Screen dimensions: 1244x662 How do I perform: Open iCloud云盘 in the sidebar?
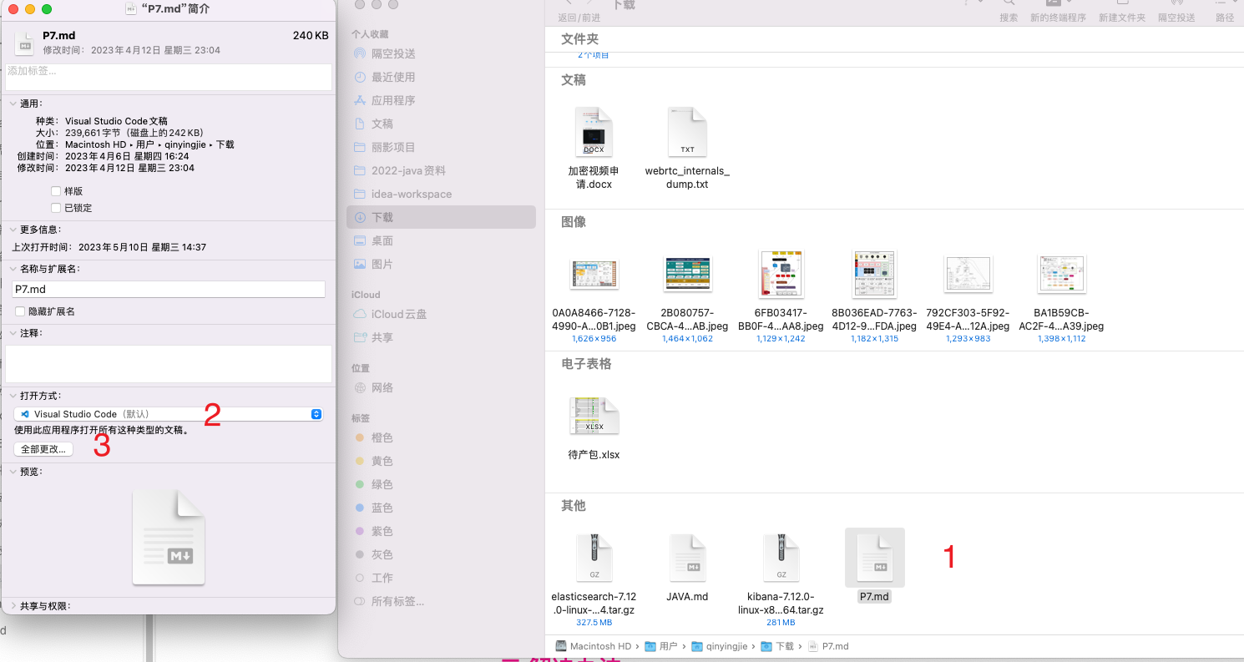398,314
